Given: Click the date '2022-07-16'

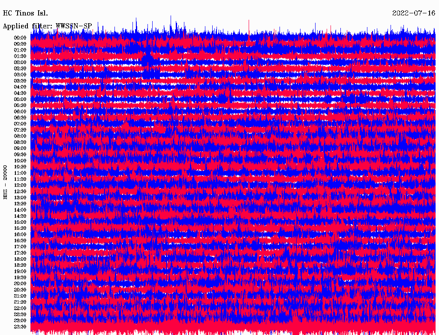Looking at the screenshot, I should (414, 13).
